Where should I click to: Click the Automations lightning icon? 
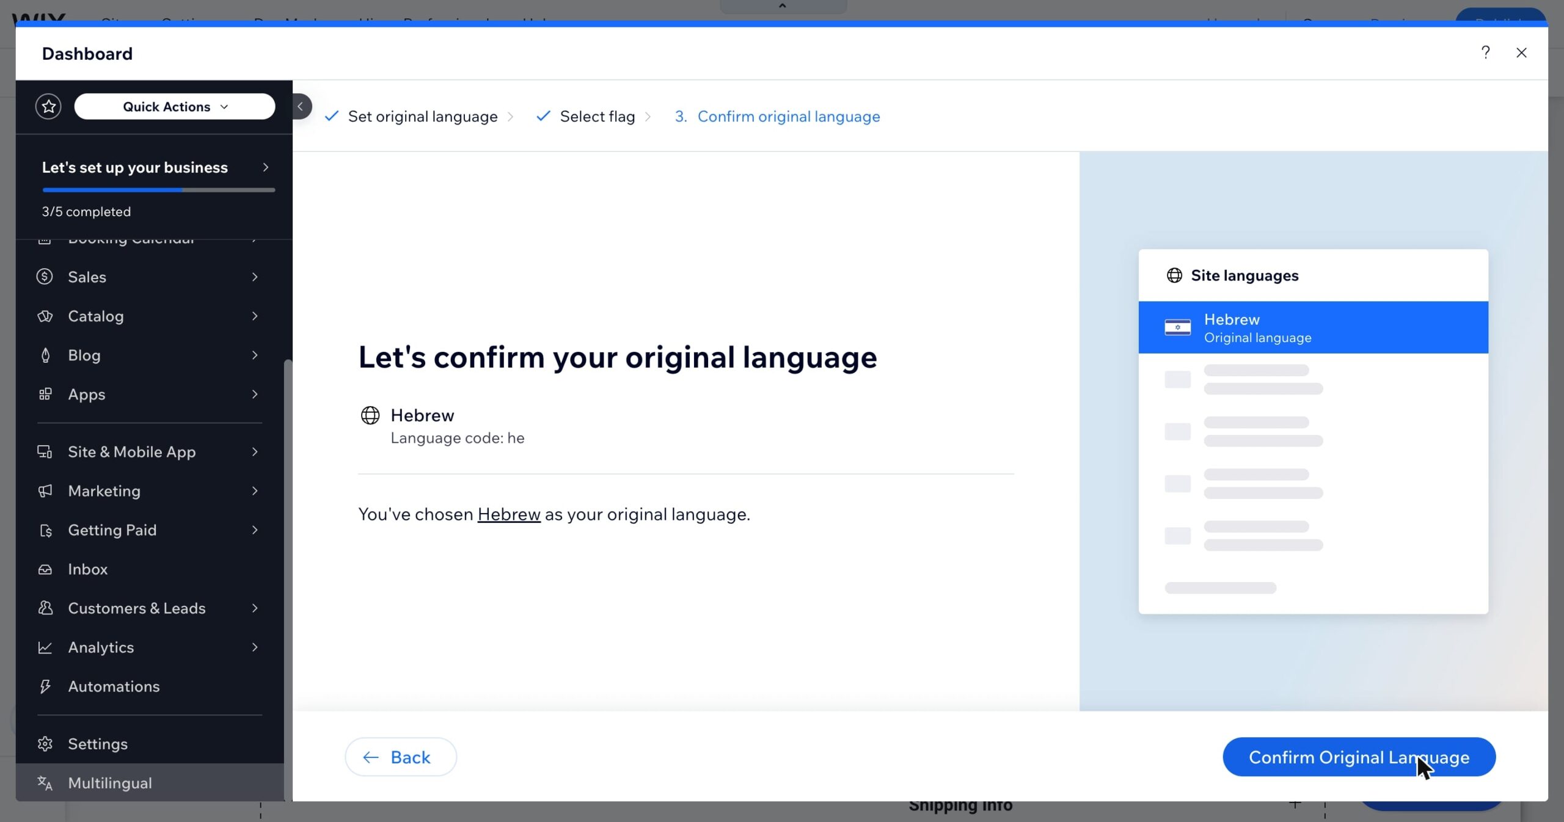45,686
